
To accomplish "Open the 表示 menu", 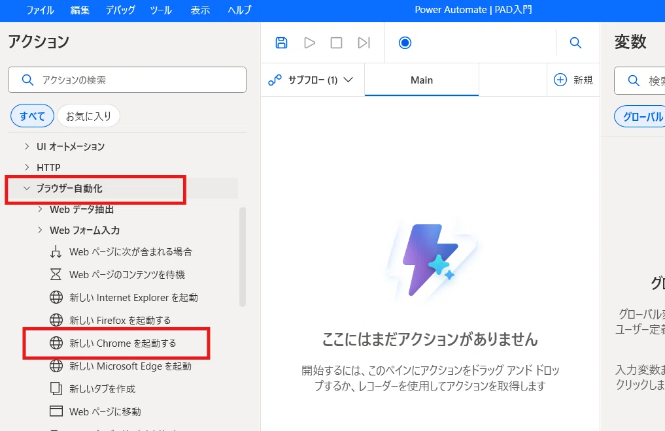I will [x=200, y=10].
